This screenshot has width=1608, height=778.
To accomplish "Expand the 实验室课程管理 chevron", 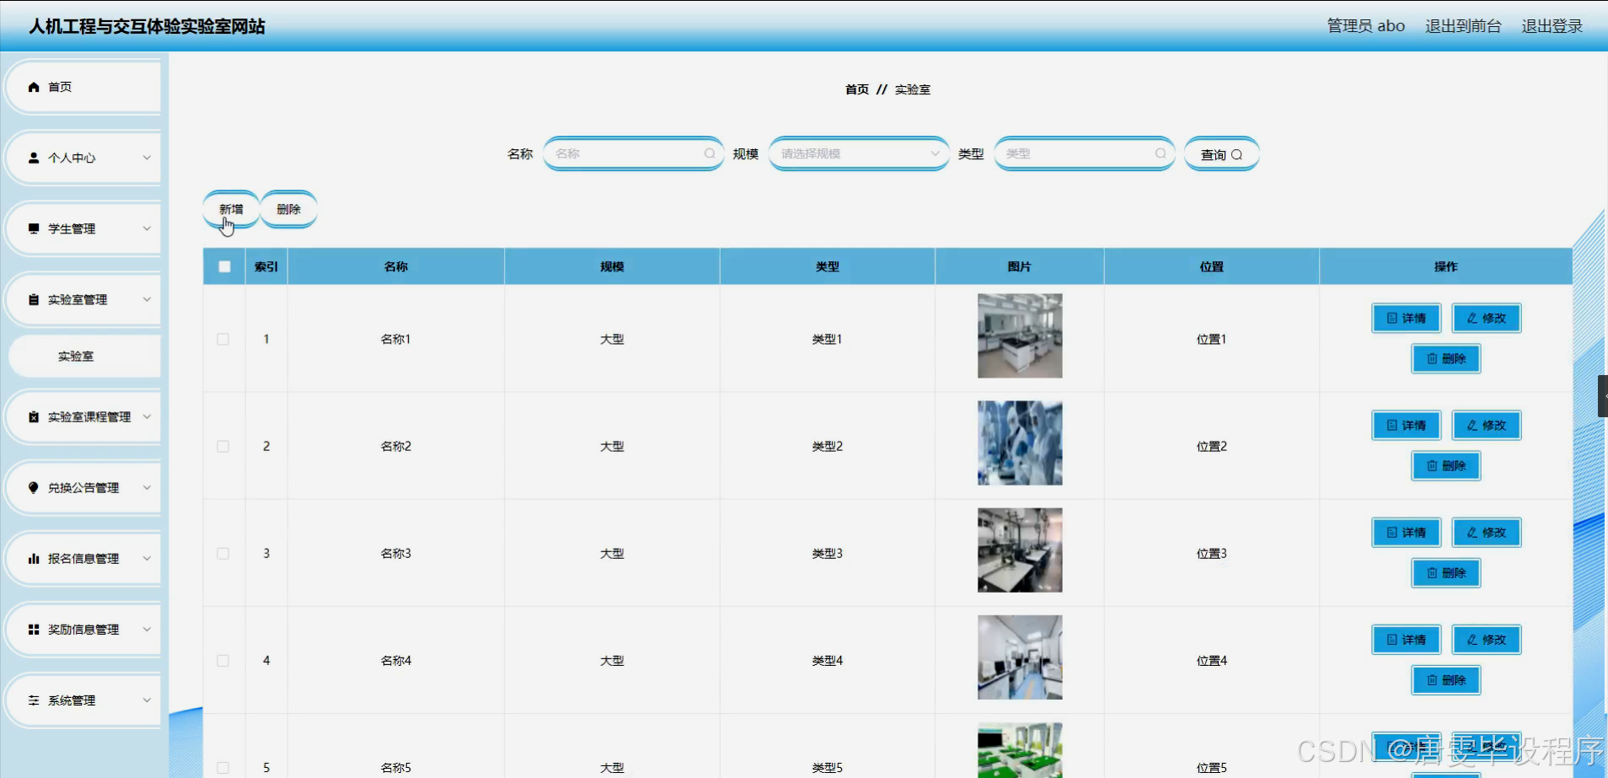I will pos(147,416).
